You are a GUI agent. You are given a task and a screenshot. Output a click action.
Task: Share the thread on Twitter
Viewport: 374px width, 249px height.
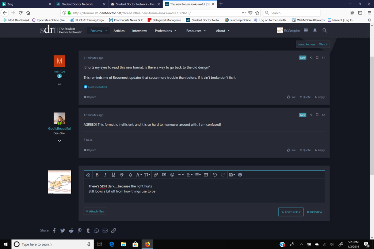pos(62,230)
